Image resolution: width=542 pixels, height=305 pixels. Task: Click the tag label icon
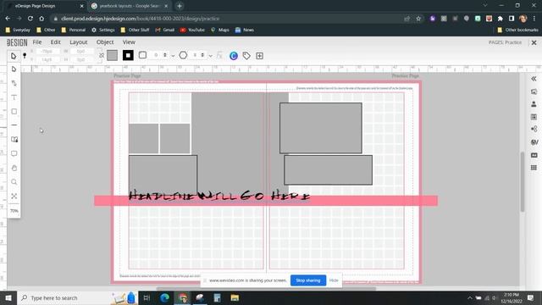click(x=246, y=56)
